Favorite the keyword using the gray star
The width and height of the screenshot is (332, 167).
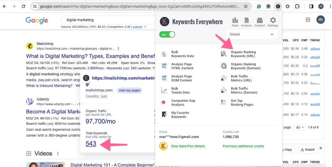click(145, 27)
